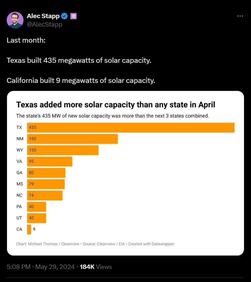251x282 pixels.
Task: Click the WY bar labeled 150
Action: tap(63, 150)
